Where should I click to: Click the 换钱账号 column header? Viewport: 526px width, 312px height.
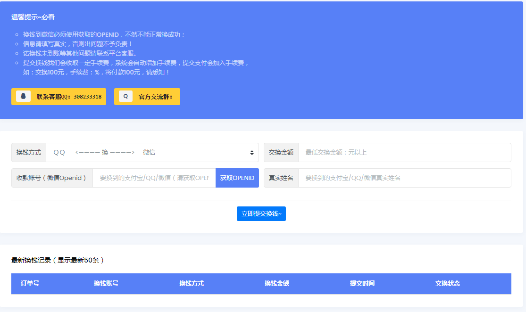pos(106,284)
